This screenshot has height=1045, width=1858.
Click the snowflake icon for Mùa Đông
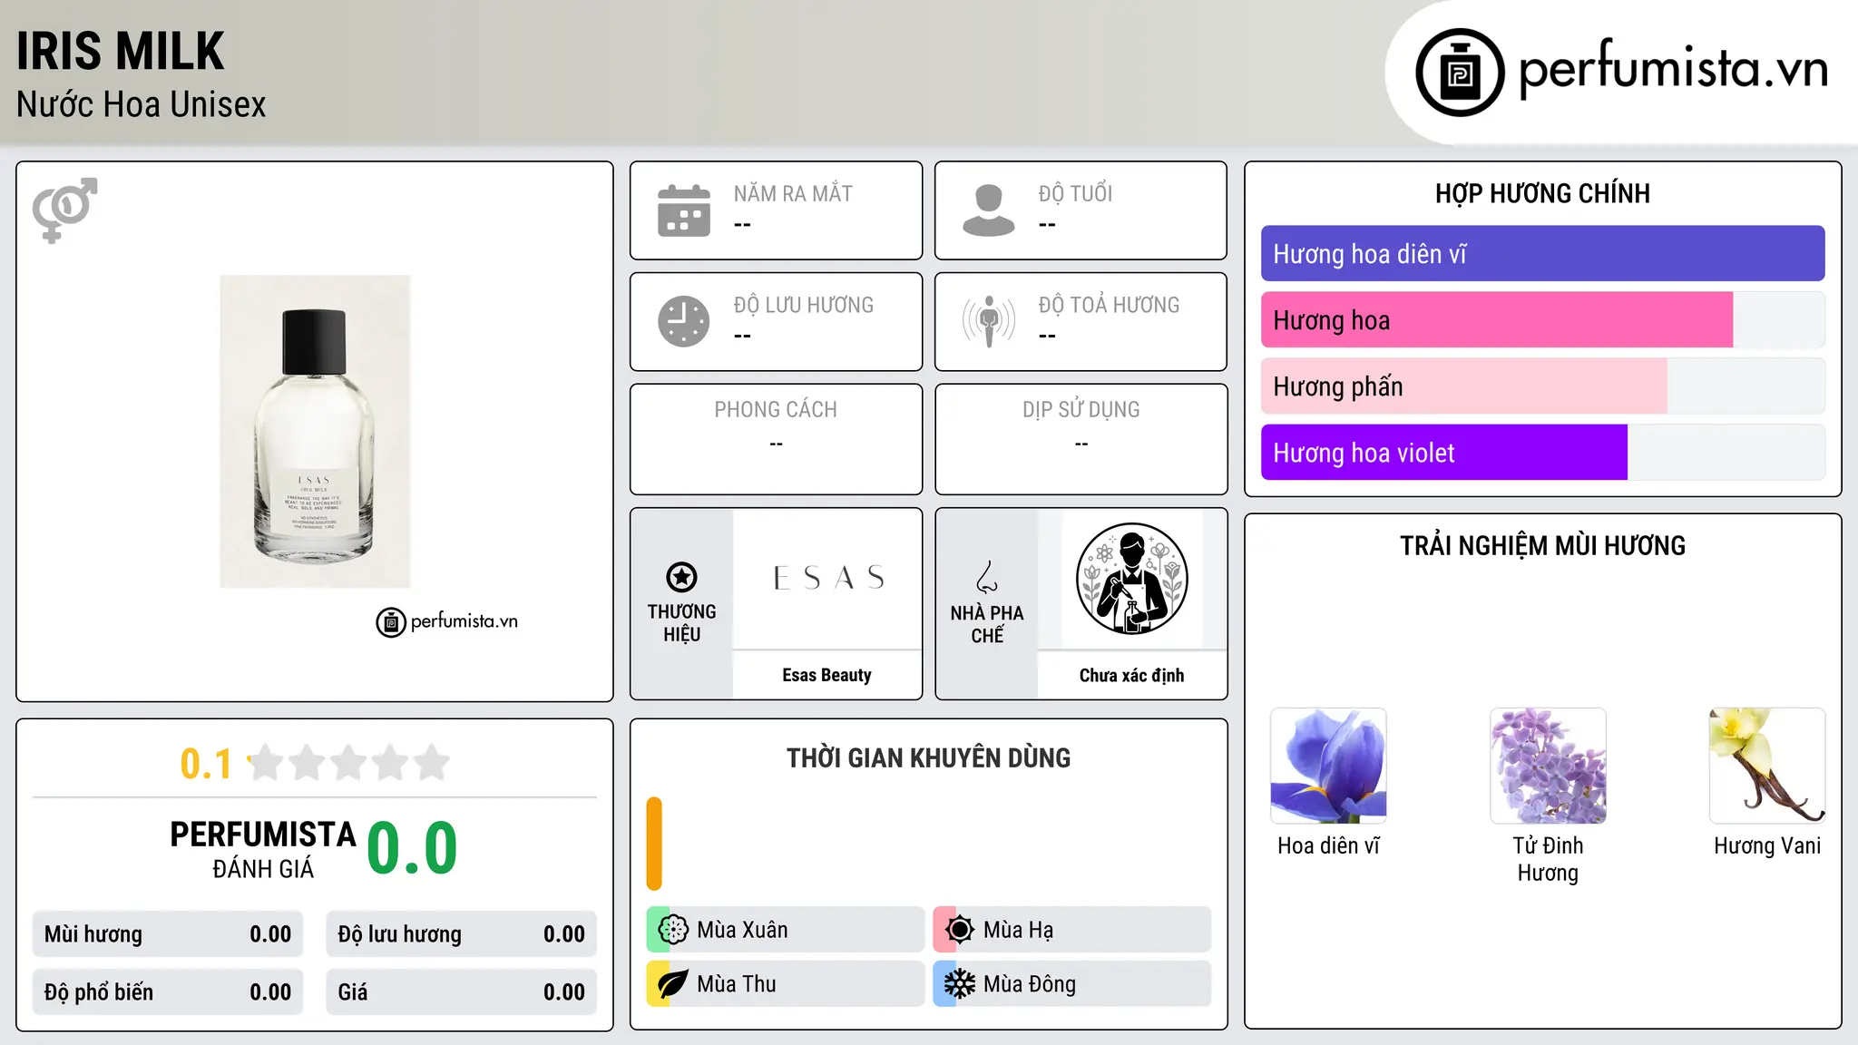point(960,984)
